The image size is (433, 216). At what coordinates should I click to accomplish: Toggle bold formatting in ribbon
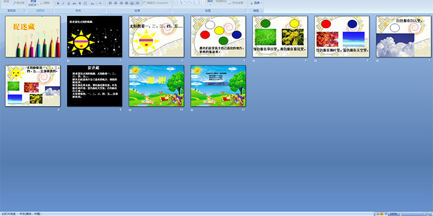(58, 3)
